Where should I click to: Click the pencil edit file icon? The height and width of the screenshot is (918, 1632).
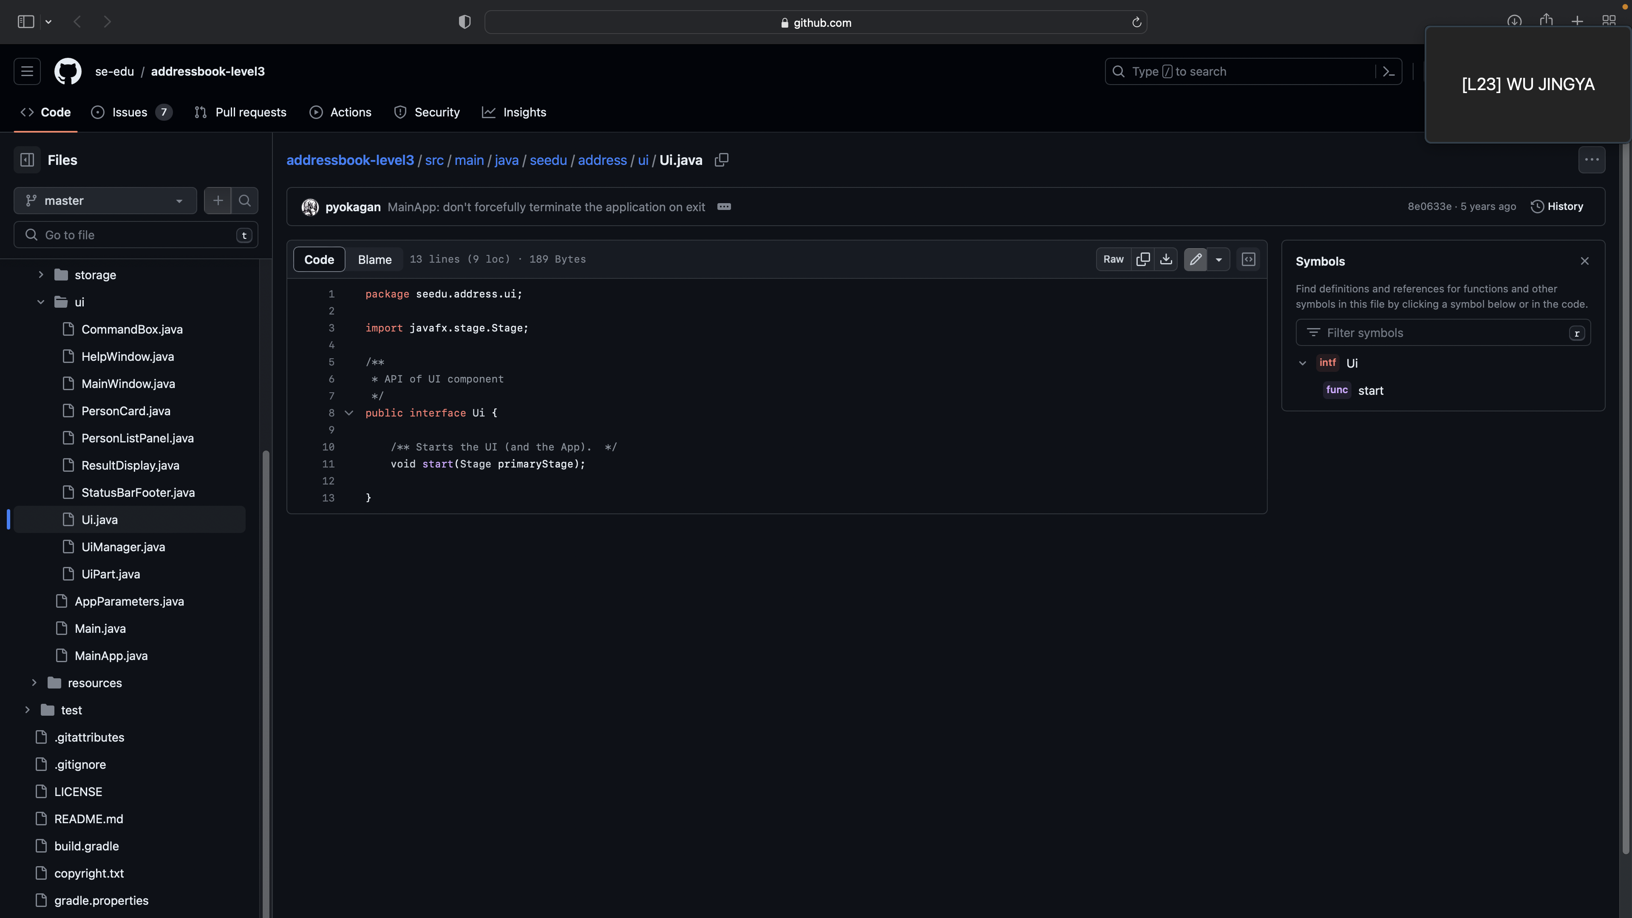click(1196, 259)
